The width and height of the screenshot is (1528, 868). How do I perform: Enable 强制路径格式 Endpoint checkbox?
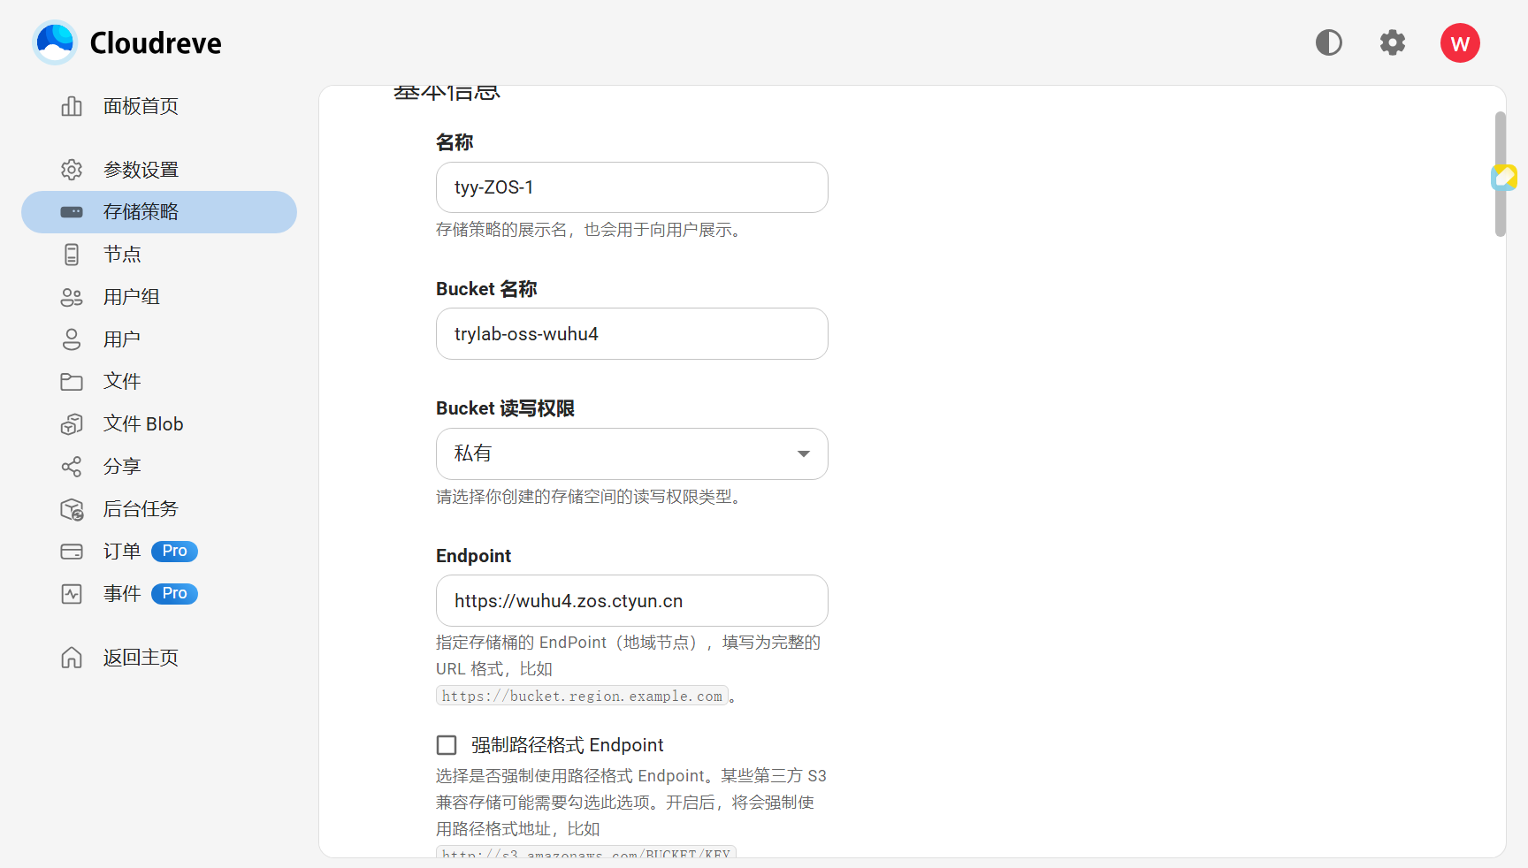pyautogui.click(x=446, y=745)
